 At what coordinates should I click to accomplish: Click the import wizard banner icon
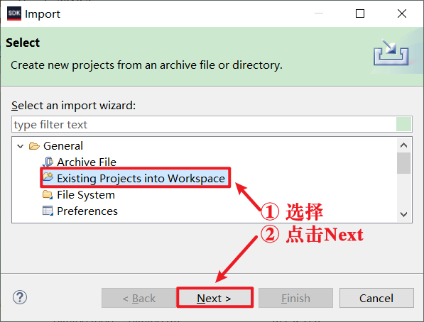pyautogui.click(x=391, y=52)
